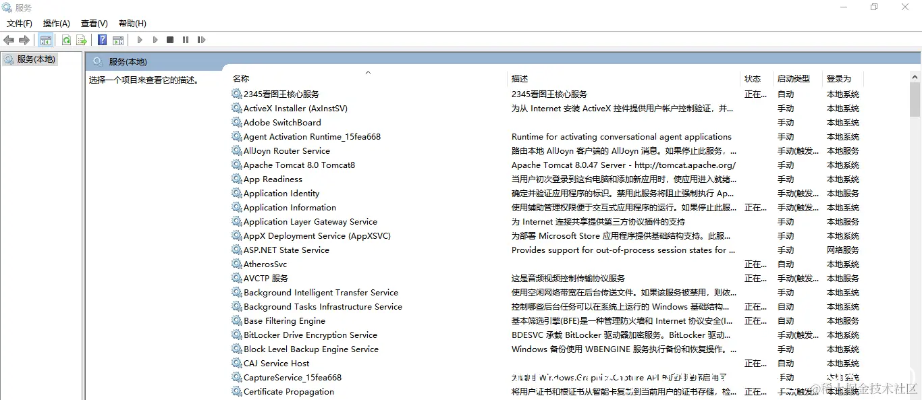Click the Runtime for activating conversational agent description

(x=622, y=136)
